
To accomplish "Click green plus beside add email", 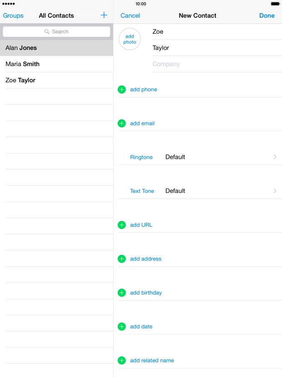I will (x=122, y=123).
